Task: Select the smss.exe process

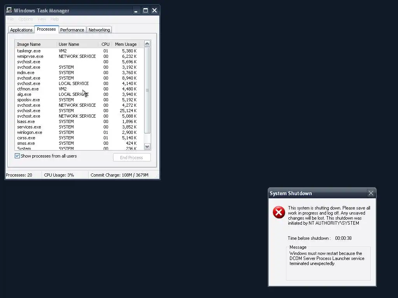Action: coord(79,143)
